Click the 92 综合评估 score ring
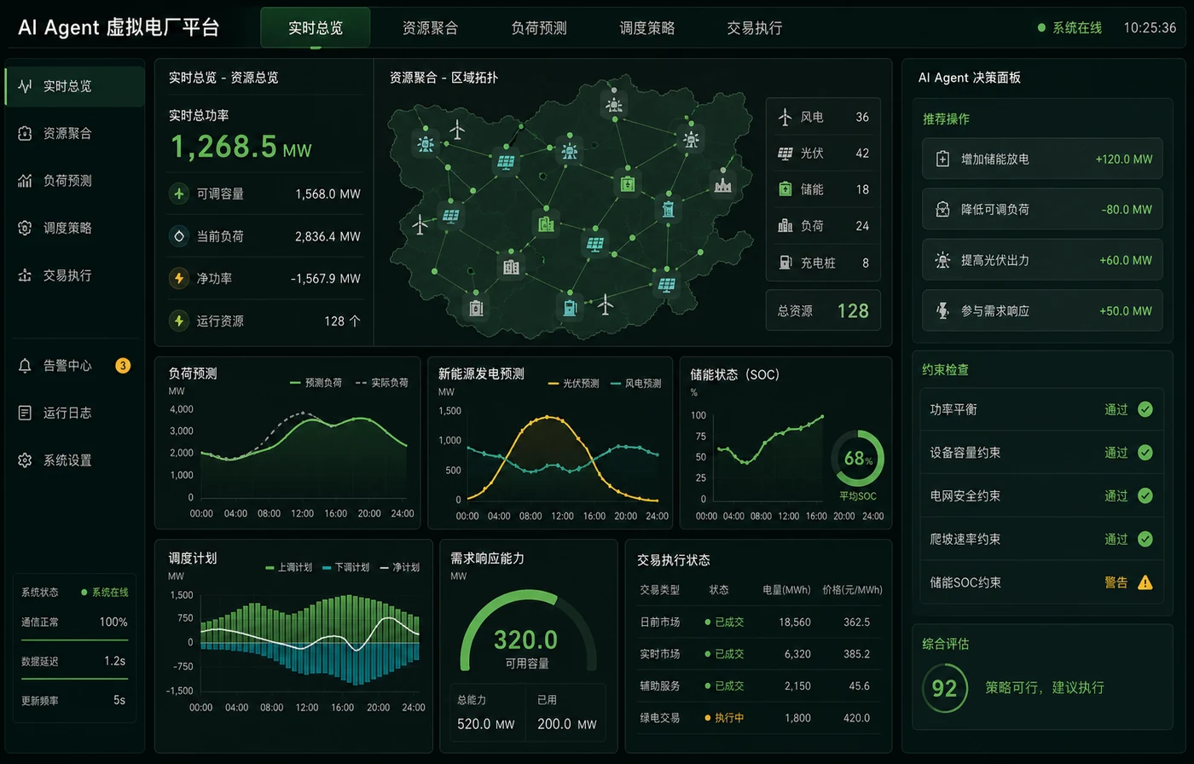 point(944,688)
